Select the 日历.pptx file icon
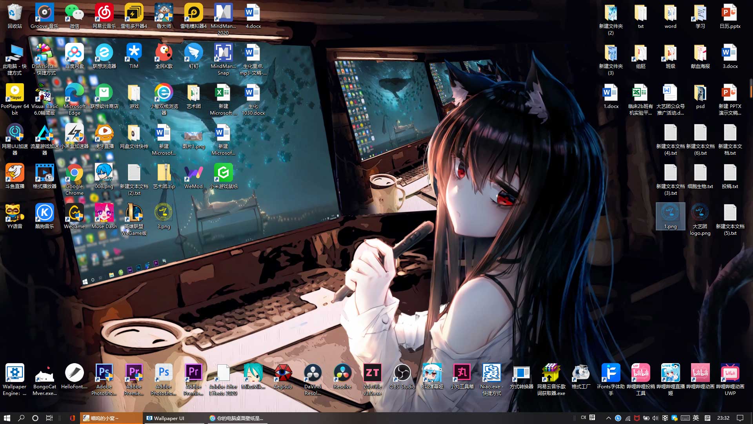 coord(730,16)
